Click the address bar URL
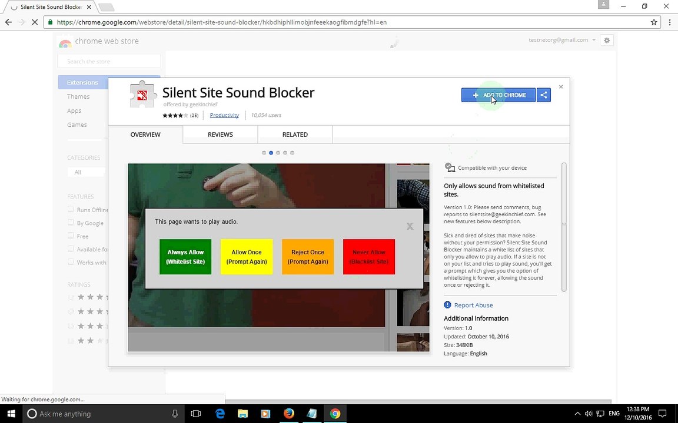This screenshot has height=423, width=678. (222, 22)
